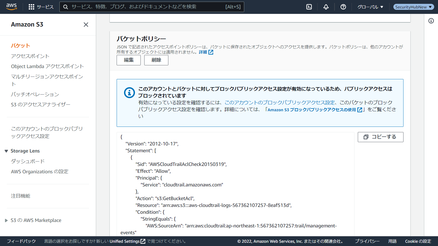Copy policy with コピーする button
The width and height of the screenshot is (438, 246).
380,137
